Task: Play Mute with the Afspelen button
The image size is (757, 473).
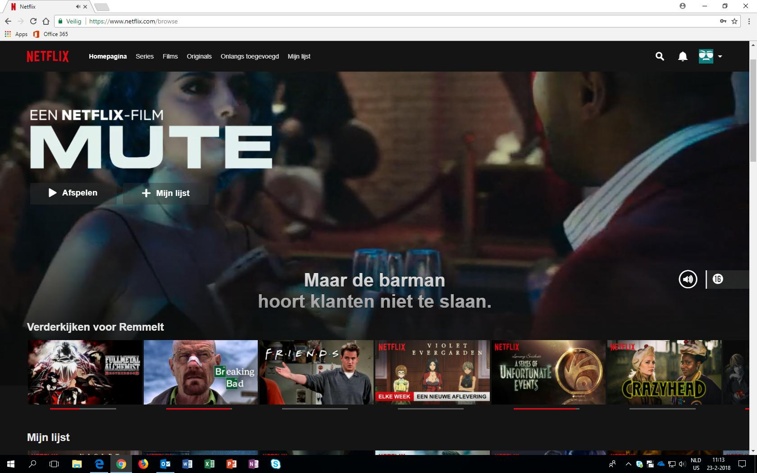Action: tap(73, 193)
